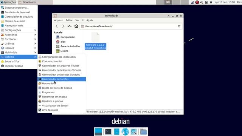This screenshot has width=242, height=136.
Task: Select Controle parental menu entry
Action: click(62, 61)
